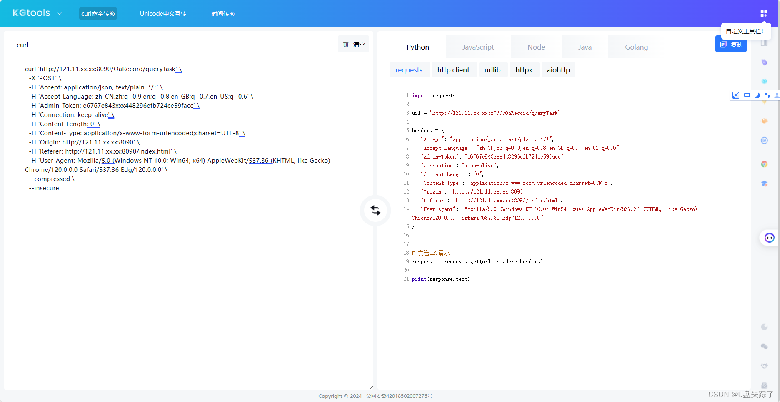The image size is (780, 402).
Task: Click the 'print(response.text)' code line
Action: point(440,279)
